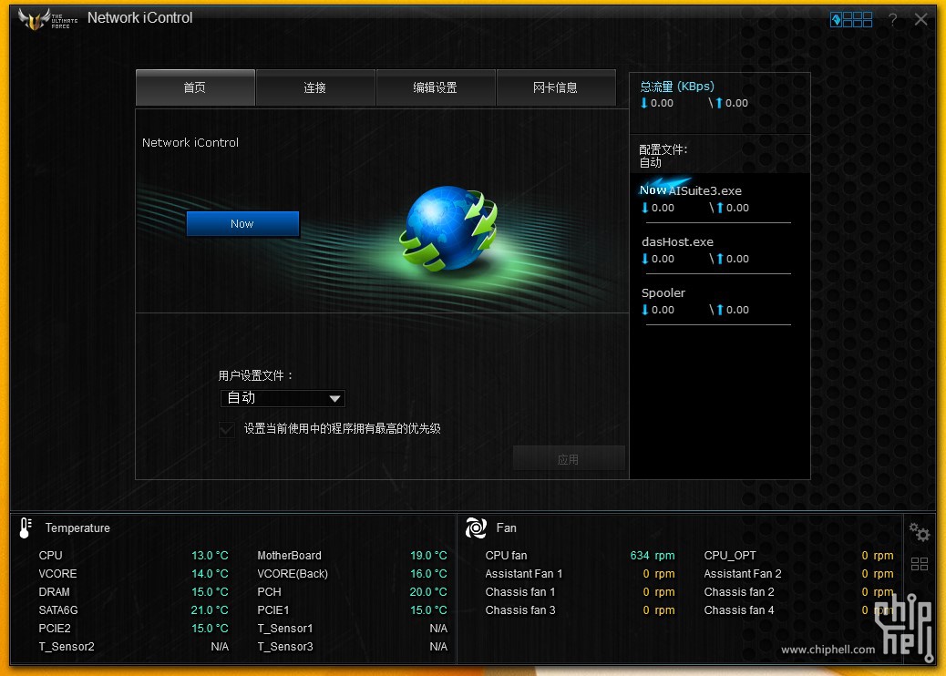Click the CPU fan 634 rpm reading
Image resolution: width=946 pixels, height=676 pixels.
pos(653,556)
